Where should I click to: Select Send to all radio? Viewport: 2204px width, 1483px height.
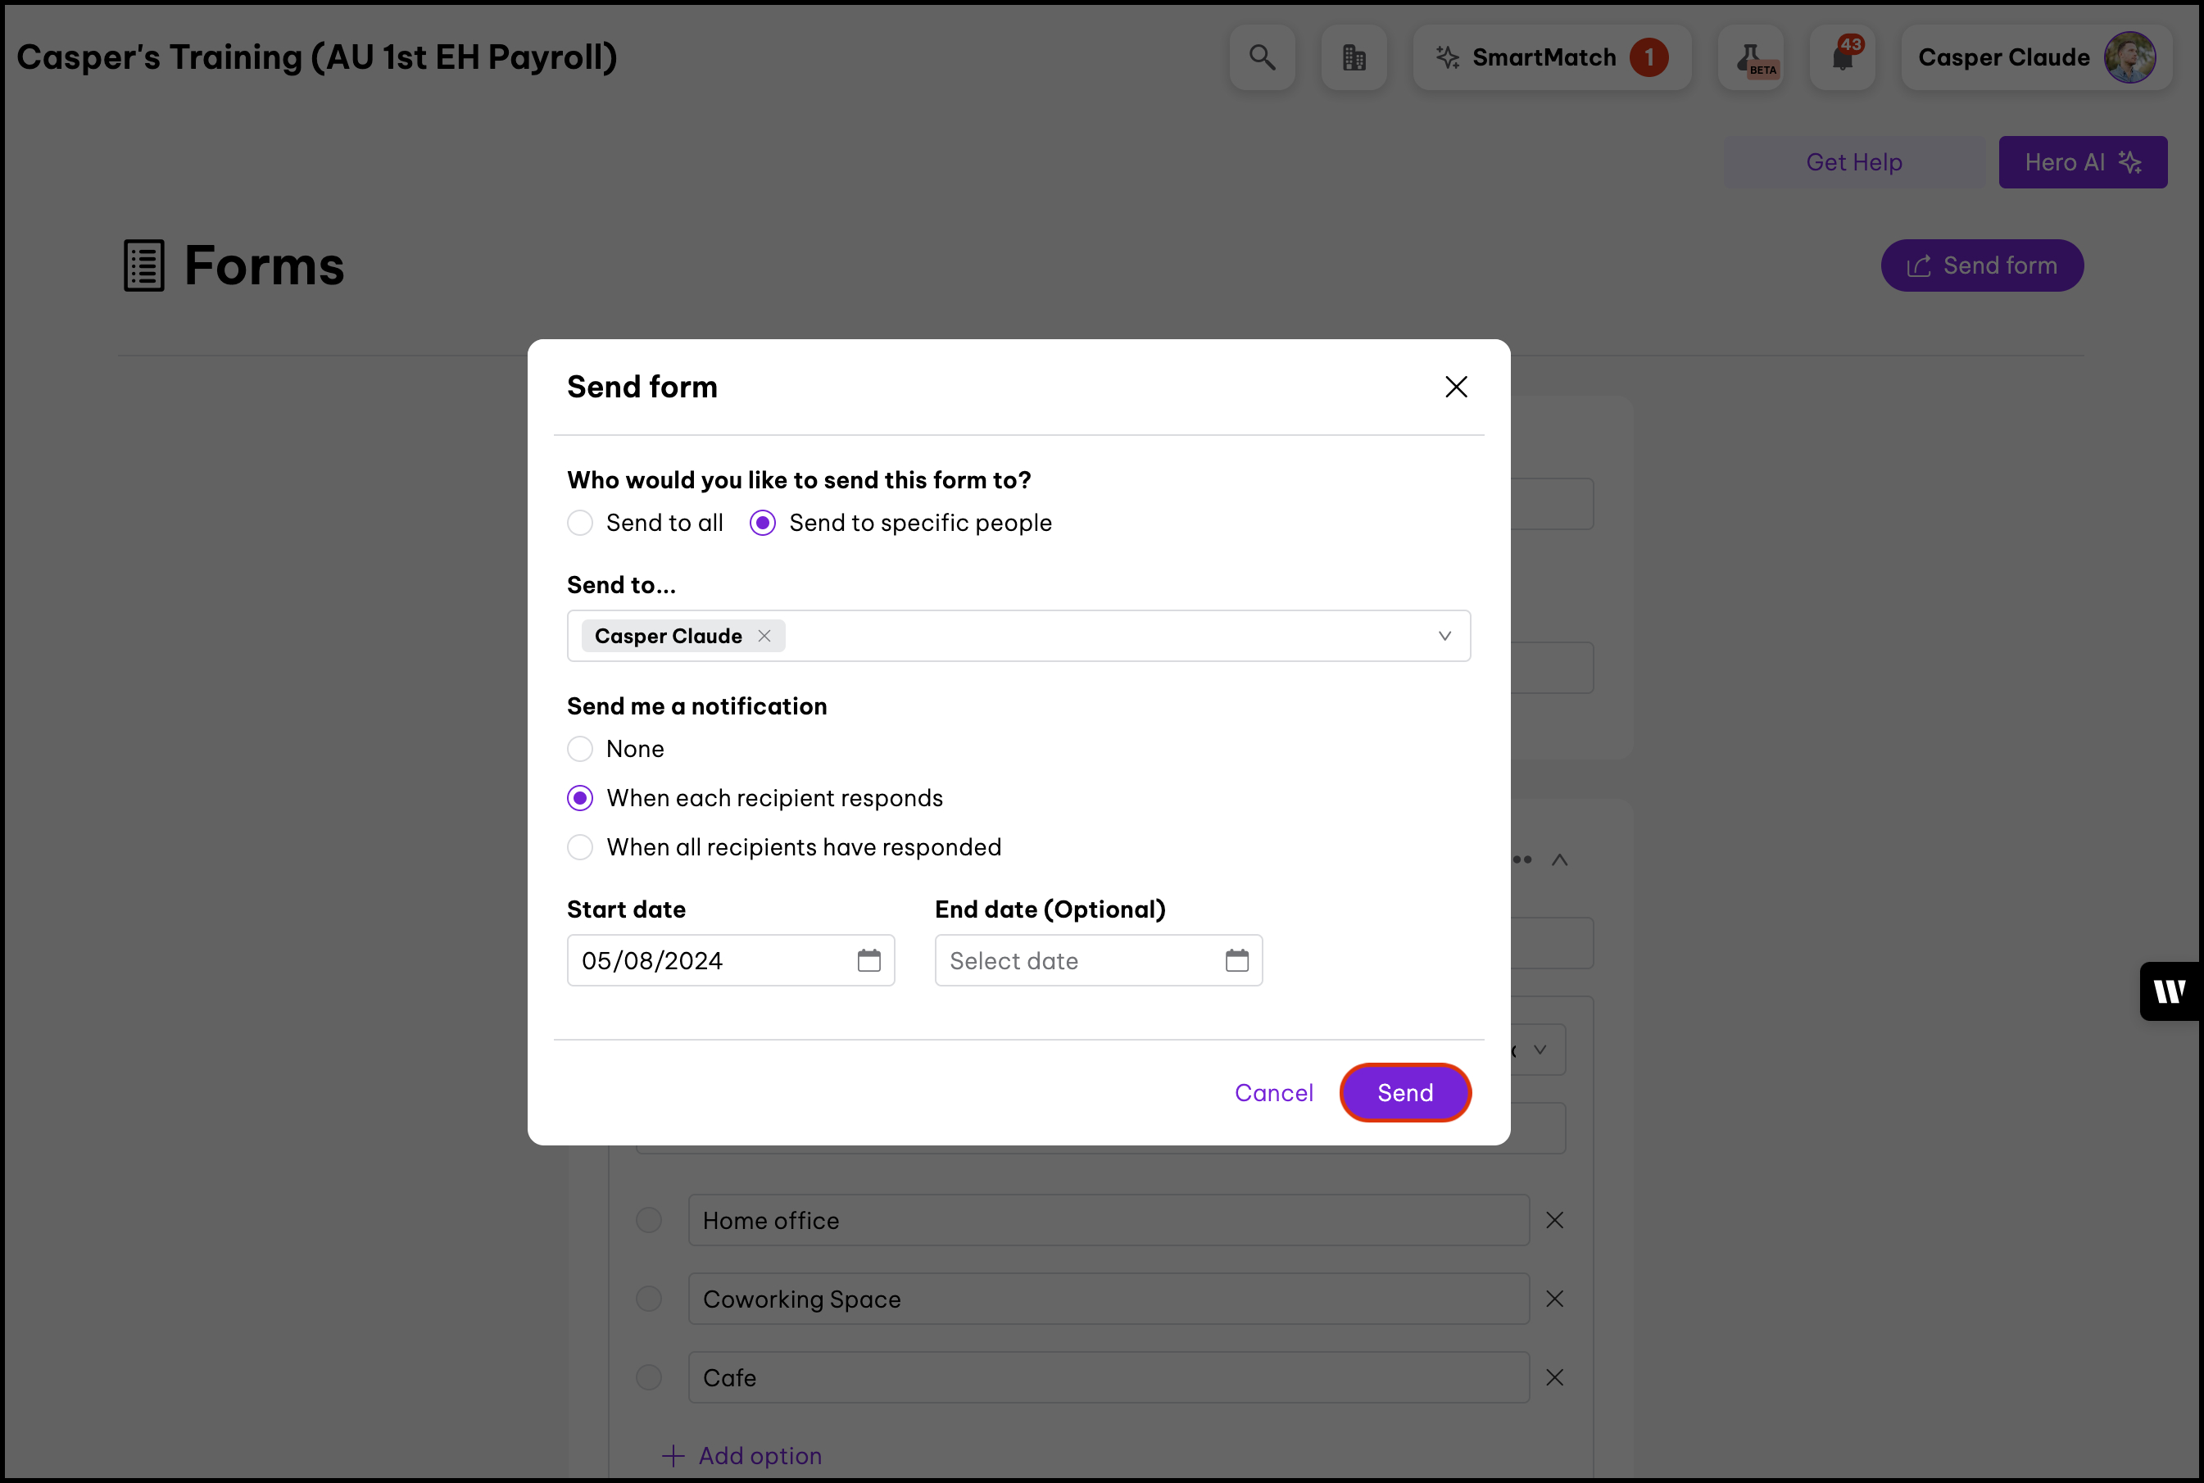coord(581,523)
